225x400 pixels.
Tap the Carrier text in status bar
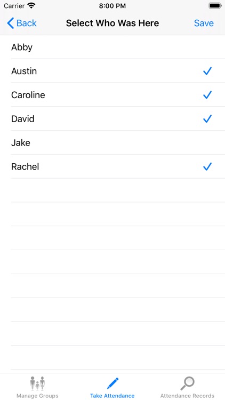[x=14, y=6]
